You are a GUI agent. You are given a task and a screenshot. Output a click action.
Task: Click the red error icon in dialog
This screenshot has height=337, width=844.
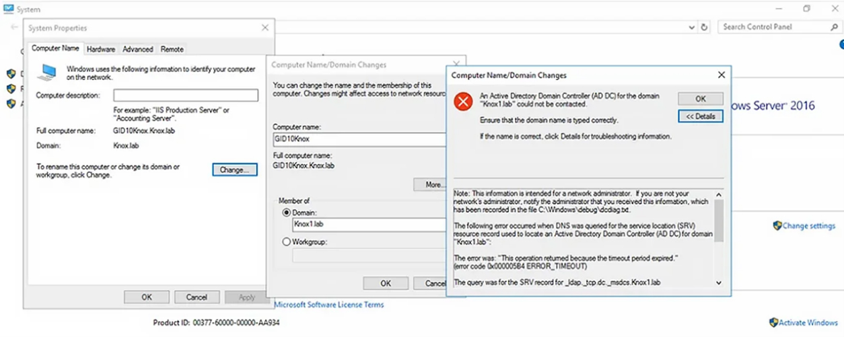point(462,102)
